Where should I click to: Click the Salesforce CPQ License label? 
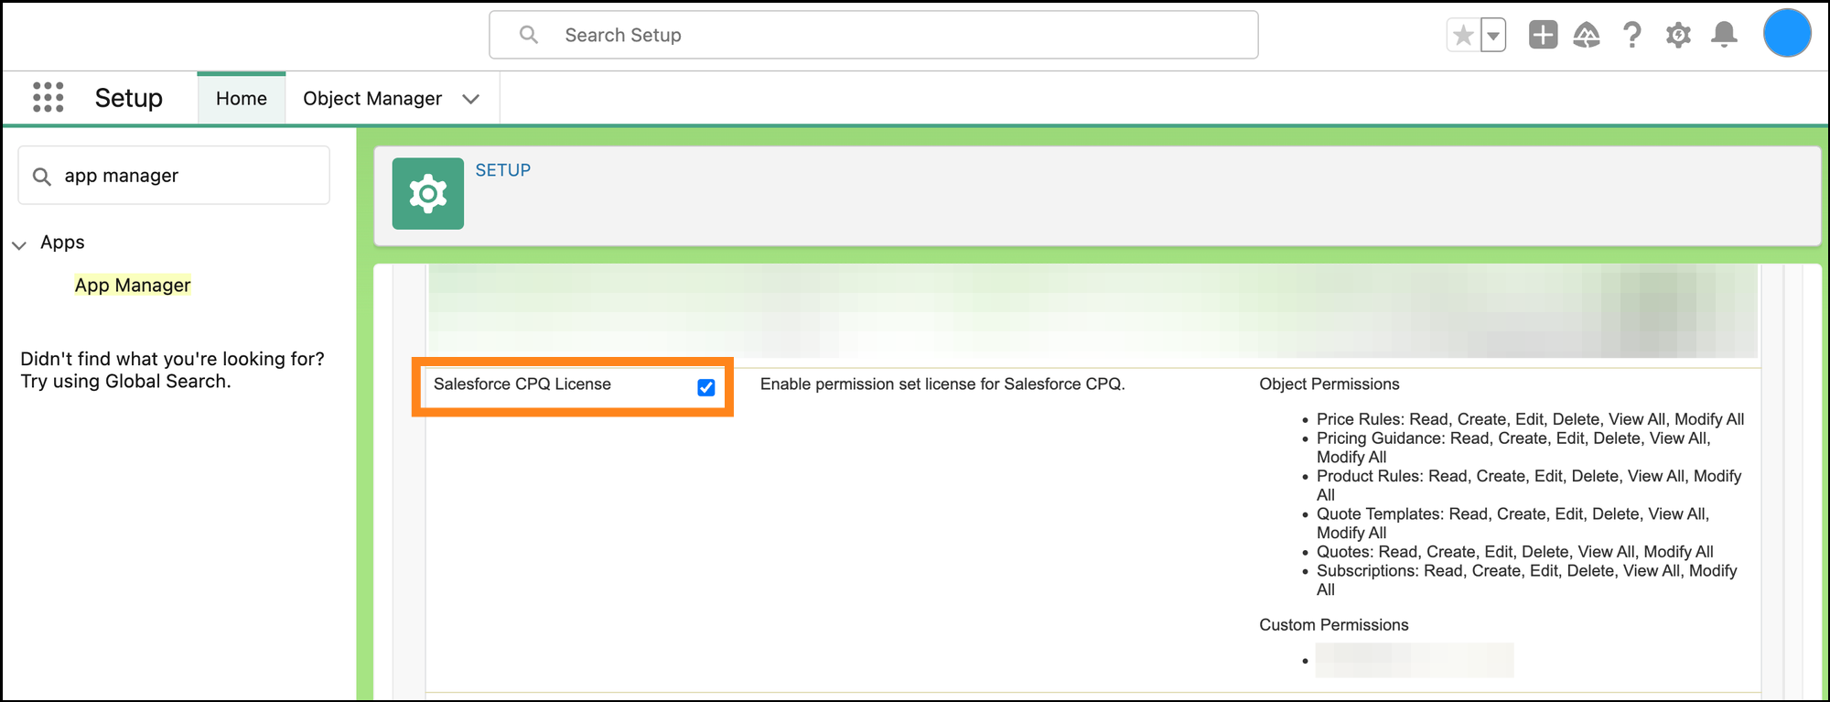click(522, 383)
